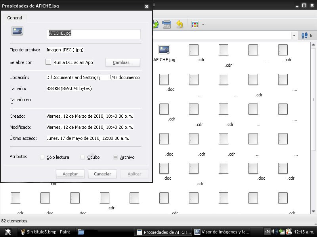Click the colored Views icon in the toolbar
The height and width of the screenshot is (237, 317).
195,24
